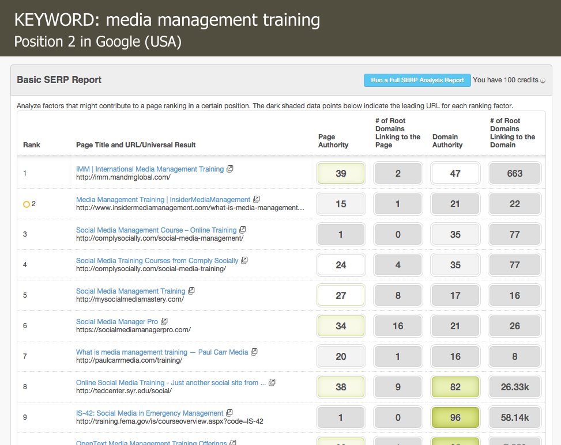Select Page Authority value 38 in rank 8

click(x=341, y=387)
